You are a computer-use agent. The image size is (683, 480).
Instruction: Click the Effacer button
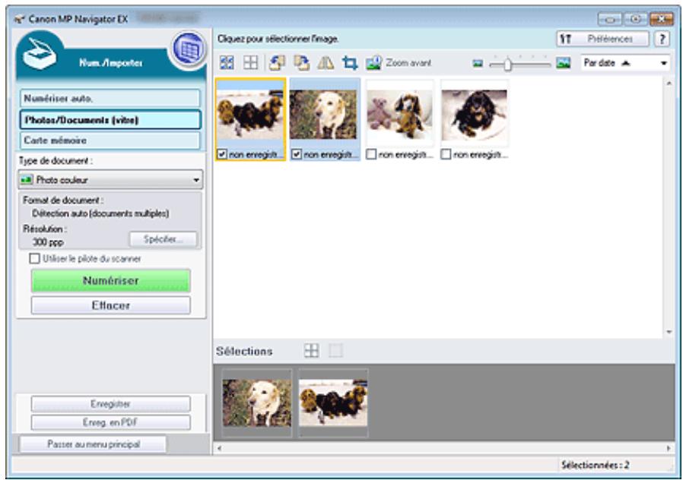pyautogui.click(x=110, y=305)
